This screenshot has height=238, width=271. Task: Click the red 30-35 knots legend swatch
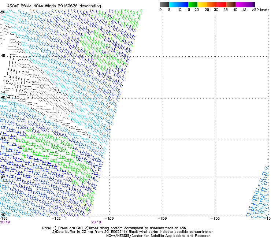point(221,4)
